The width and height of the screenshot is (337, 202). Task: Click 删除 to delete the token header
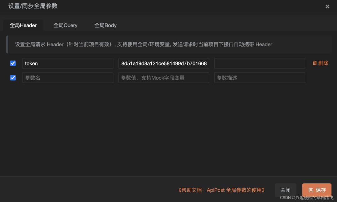323,63
